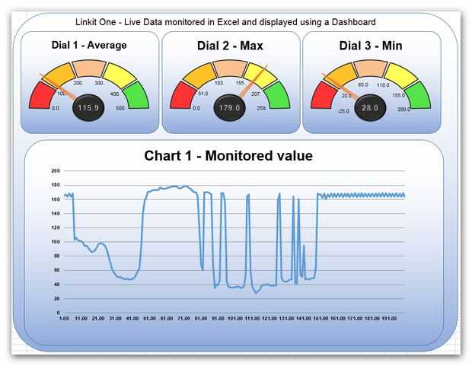This screenshot has width=472, height=366.
Task: Click the '20' label on chart vertical axis
Action: (x=57, y=298)
